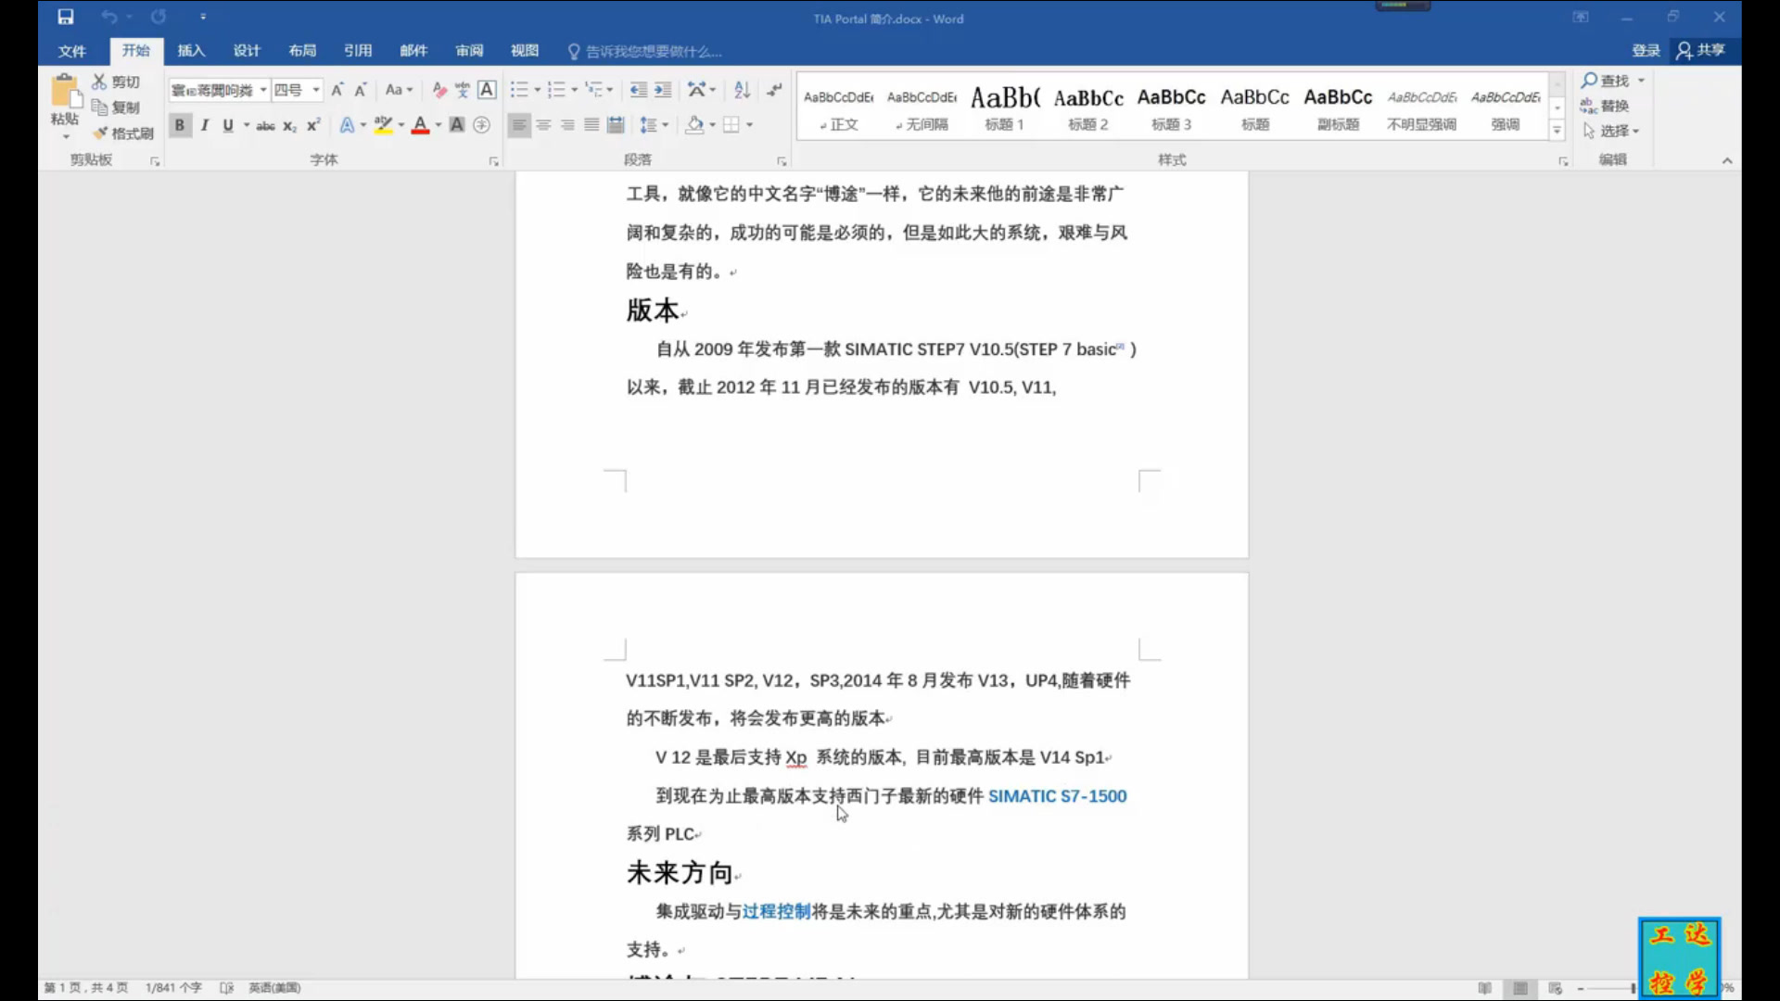Toggle Italic formatting

204,125
